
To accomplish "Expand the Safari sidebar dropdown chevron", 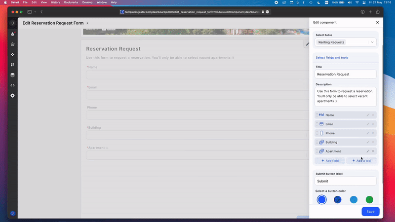I will 35,12.
